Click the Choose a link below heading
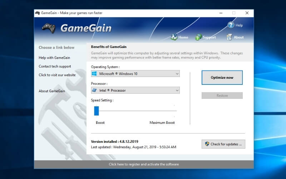Screen dimensions: 286x179 (56, 48)
